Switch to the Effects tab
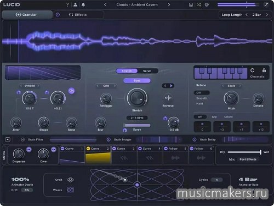The image size is (274, 206). tap(78, 15)
